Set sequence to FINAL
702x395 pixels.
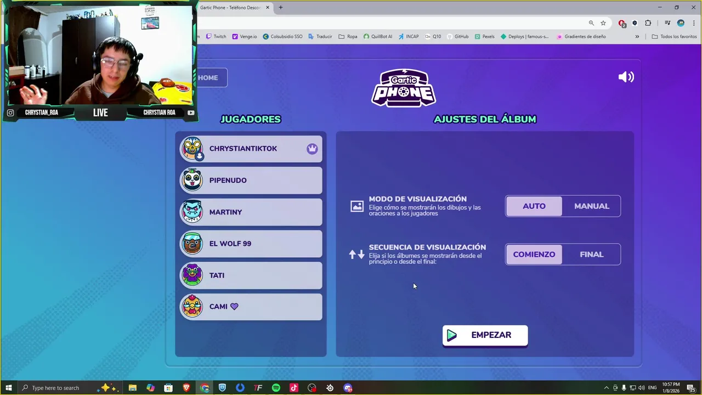[x=592, y=255]
